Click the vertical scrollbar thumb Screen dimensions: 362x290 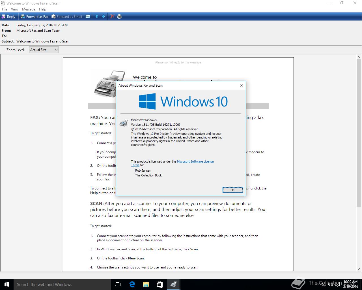(359, 133)
